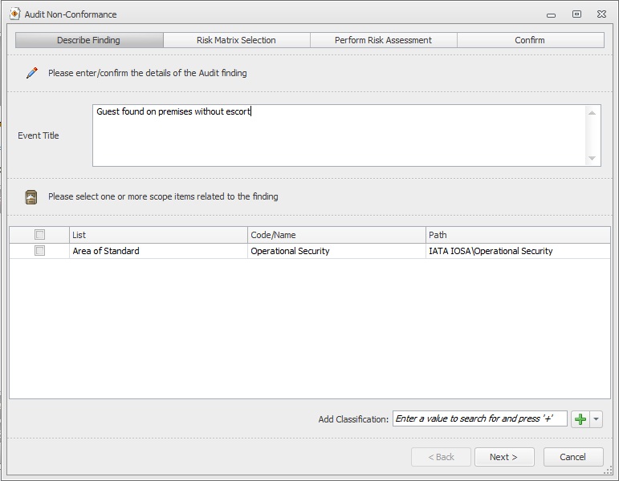Click into the Add Classification search field
Image resolution: width=619 pixels, height=481 pixels.
(479, 418)
